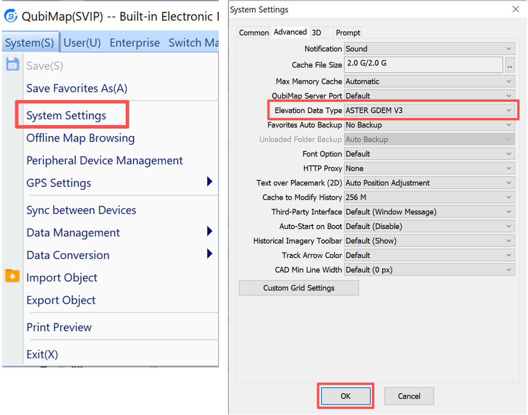The image size is (528, 415).
Task: Open the CAD Min Line Width dropdown
Action: (429, 270)
